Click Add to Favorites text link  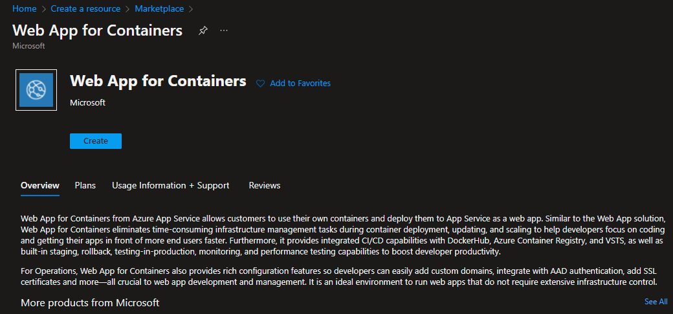click(300, 84)
